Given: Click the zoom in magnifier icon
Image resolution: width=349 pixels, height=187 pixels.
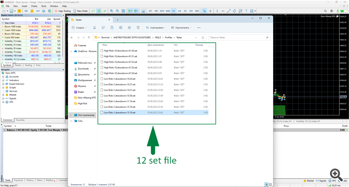Looking at the screenshot, I should (x=112, y=11).
